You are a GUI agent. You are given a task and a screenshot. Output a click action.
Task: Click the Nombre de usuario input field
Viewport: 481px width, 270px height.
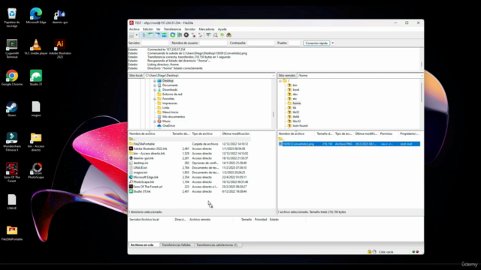point(213,43)
